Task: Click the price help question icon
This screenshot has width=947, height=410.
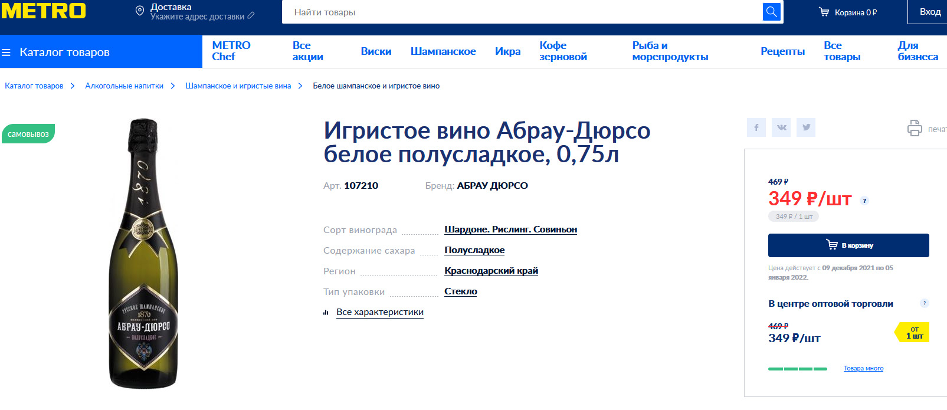Action: (x=864, y=201)
